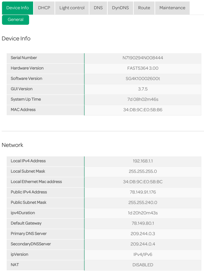The height and width of the screenshot is (274, 204).
Task: Click the hardware version value FAST5364 3.00
Action: (x=143, y=68)
